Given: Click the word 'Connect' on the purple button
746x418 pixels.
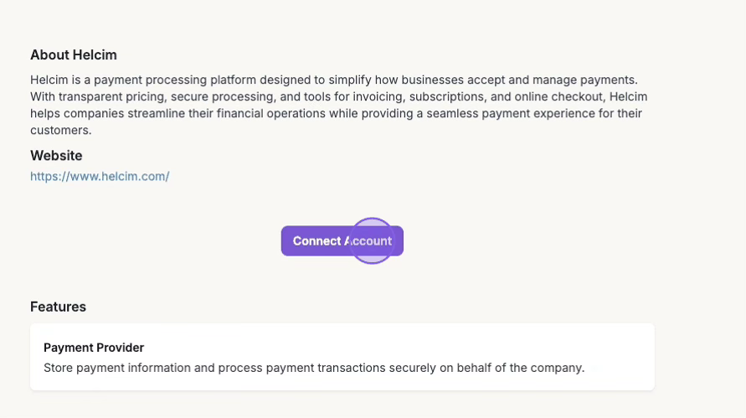Looking at the screenshot, I should (316, 241).
